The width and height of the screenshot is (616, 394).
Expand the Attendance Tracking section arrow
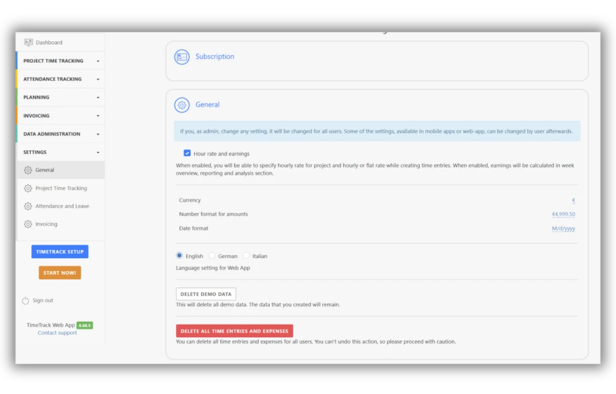pyautogui.click(x=98, y=80)
